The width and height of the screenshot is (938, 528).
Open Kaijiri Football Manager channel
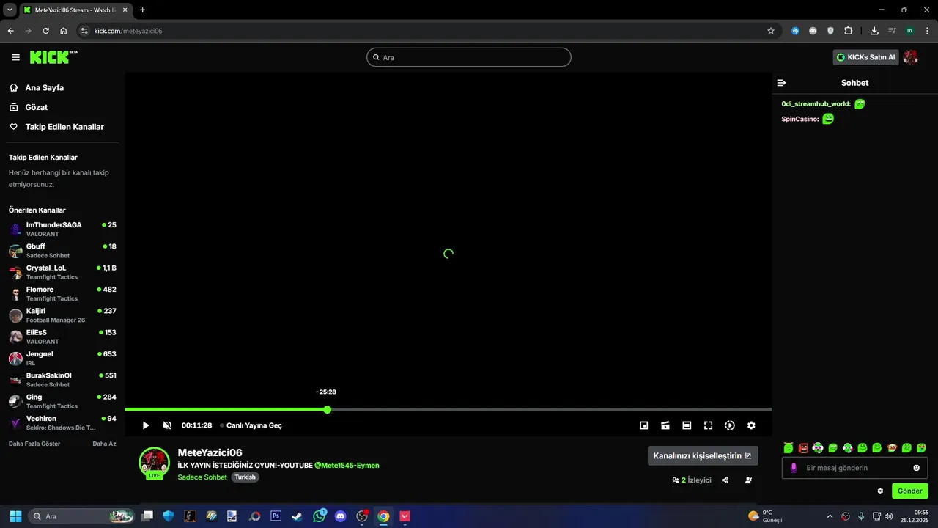[x=62, y=315]
